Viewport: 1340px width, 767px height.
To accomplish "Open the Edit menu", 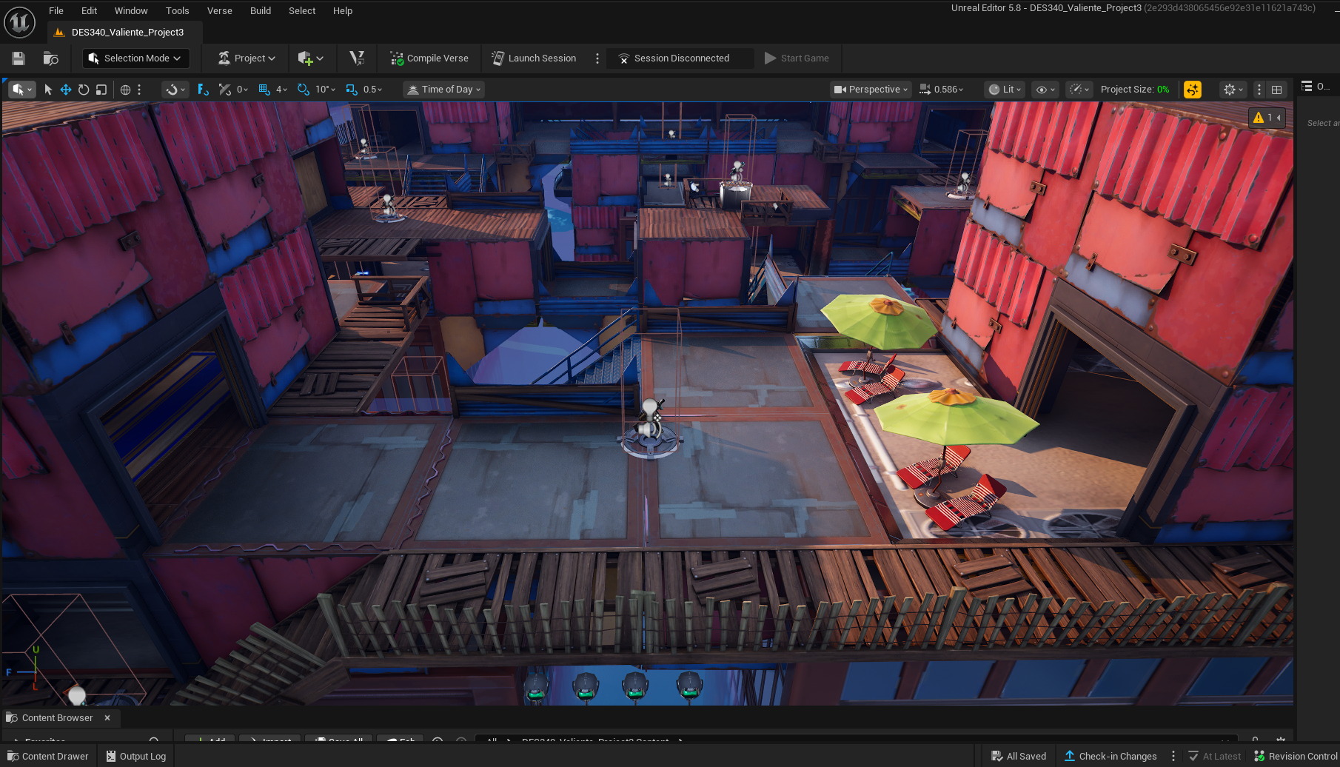I will [x=90, y=11].
